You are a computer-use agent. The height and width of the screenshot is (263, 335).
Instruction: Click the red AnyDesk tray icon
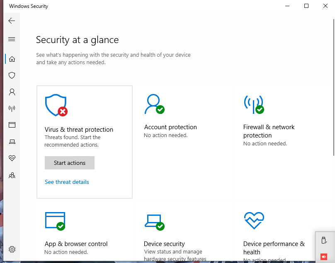[324, 257]
